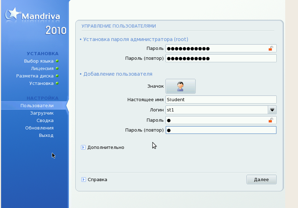
Task: Open the Логин dropdown arrow
Action: pos(272,110)
